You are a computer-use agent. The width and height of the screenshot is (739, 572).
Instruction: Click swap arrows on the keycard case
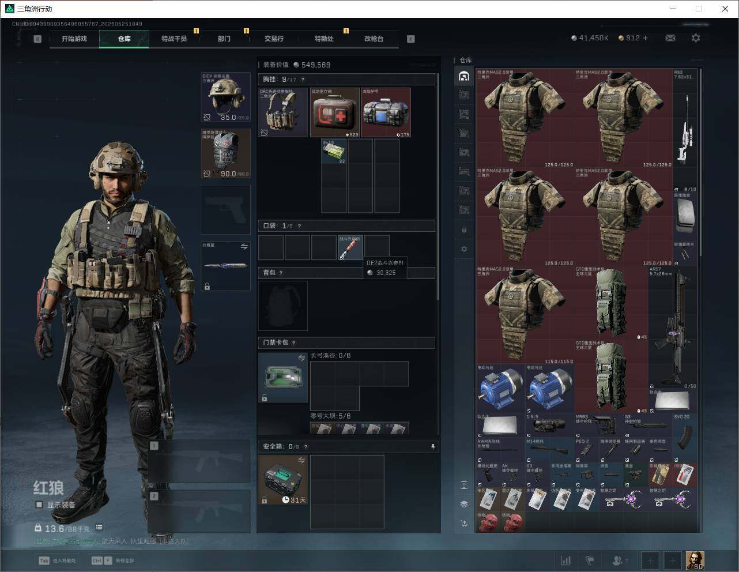click(x=301, y=358)
